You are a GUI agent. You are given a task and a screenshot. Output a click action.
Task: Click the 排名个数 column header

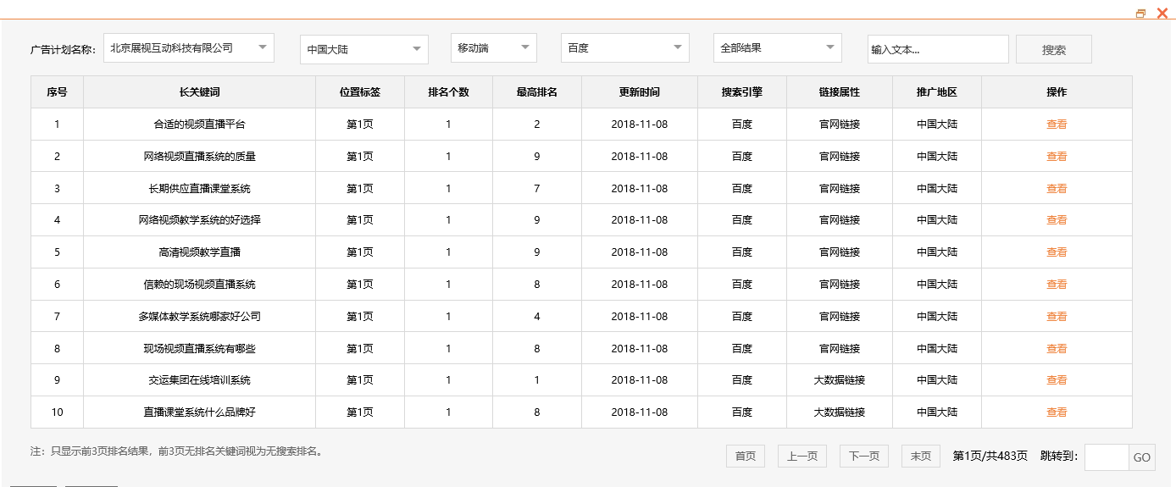pos(448,92)
